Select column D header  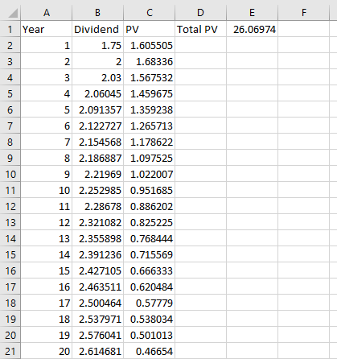point(200,13)
